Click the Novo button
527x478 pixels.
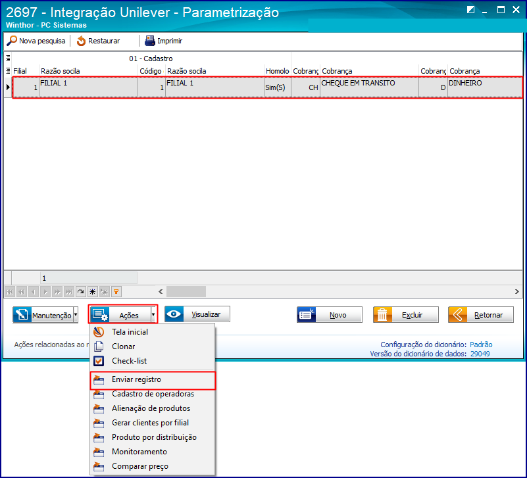tap(330, 315)
